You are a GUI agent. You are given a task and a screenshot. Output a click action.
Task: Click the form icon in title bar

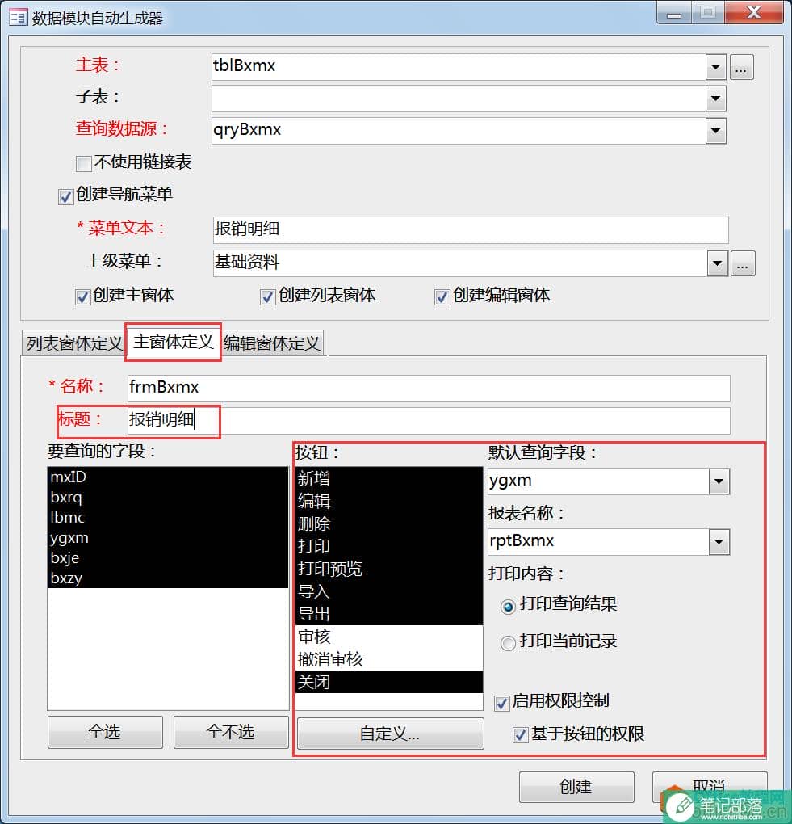[x=18, y=18]
